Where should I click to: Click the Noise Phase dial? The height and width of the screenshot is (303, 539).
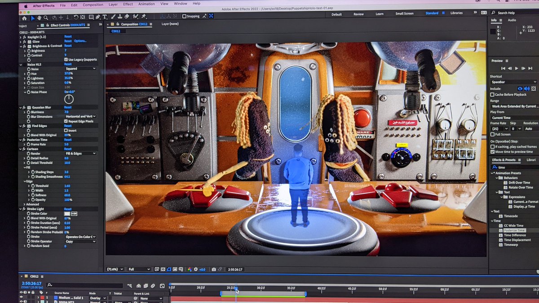click(69, 99)
